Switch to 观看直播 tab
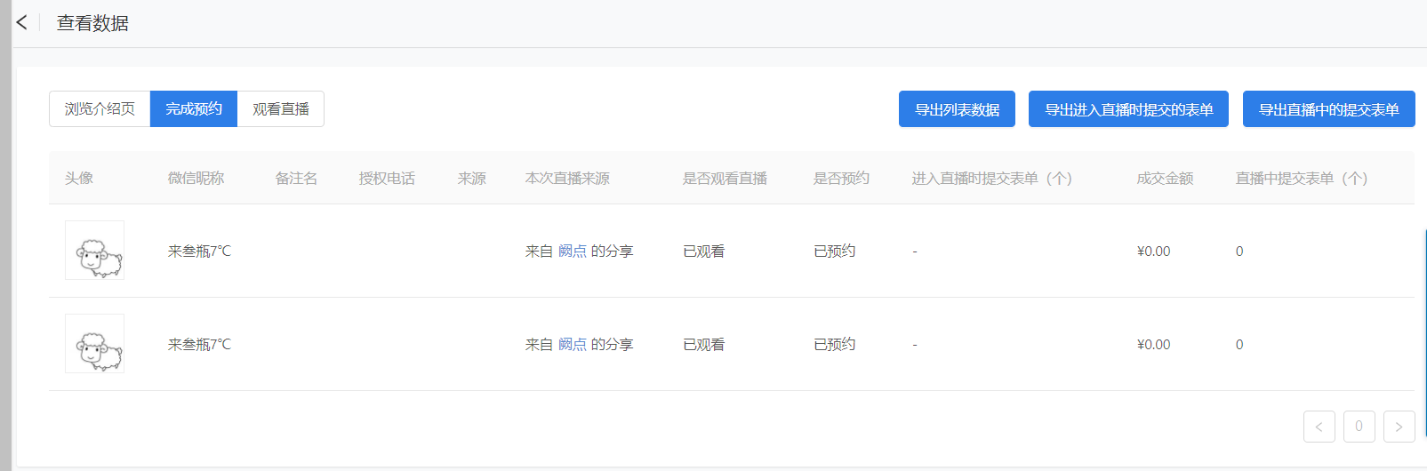The image size is (1427, 471). 281,108
